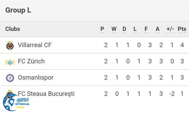Click the F (goals for) column header
The image size is (189, 116).
pos(146,29)
